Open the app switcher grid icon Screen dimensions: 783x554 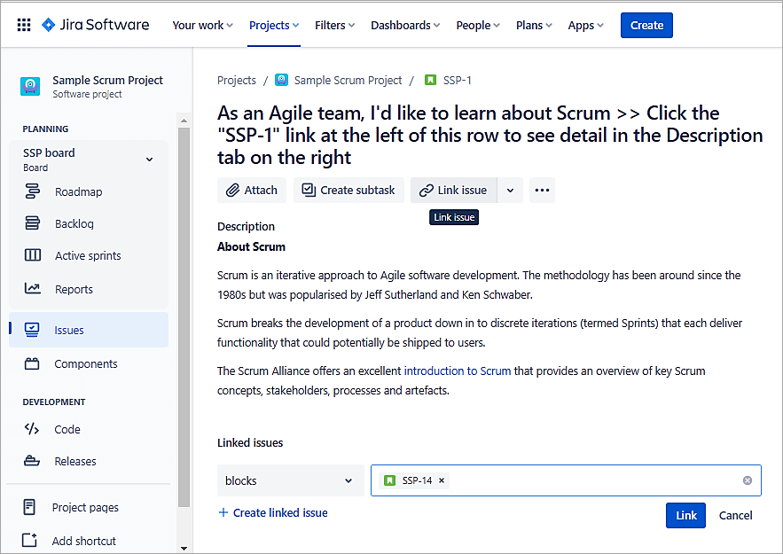[24, 25]
